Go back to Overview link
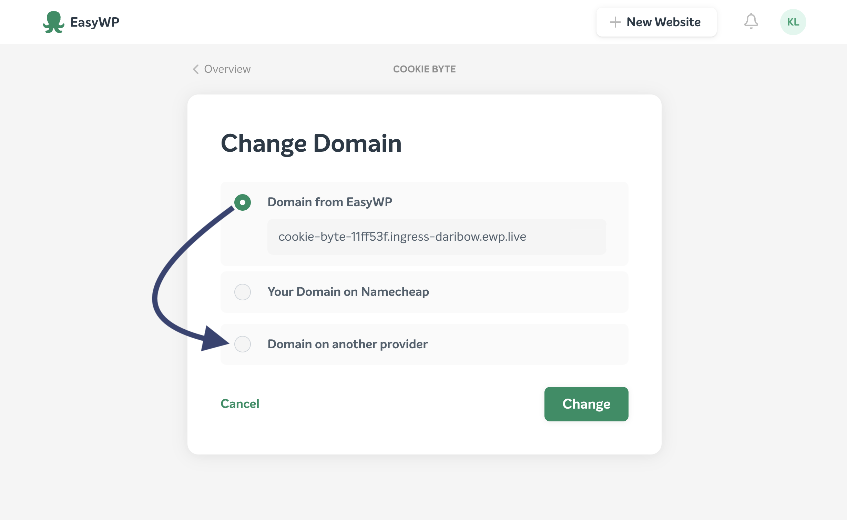The height and width of the screenshot is (520, 847). click(x=227, y=69)
